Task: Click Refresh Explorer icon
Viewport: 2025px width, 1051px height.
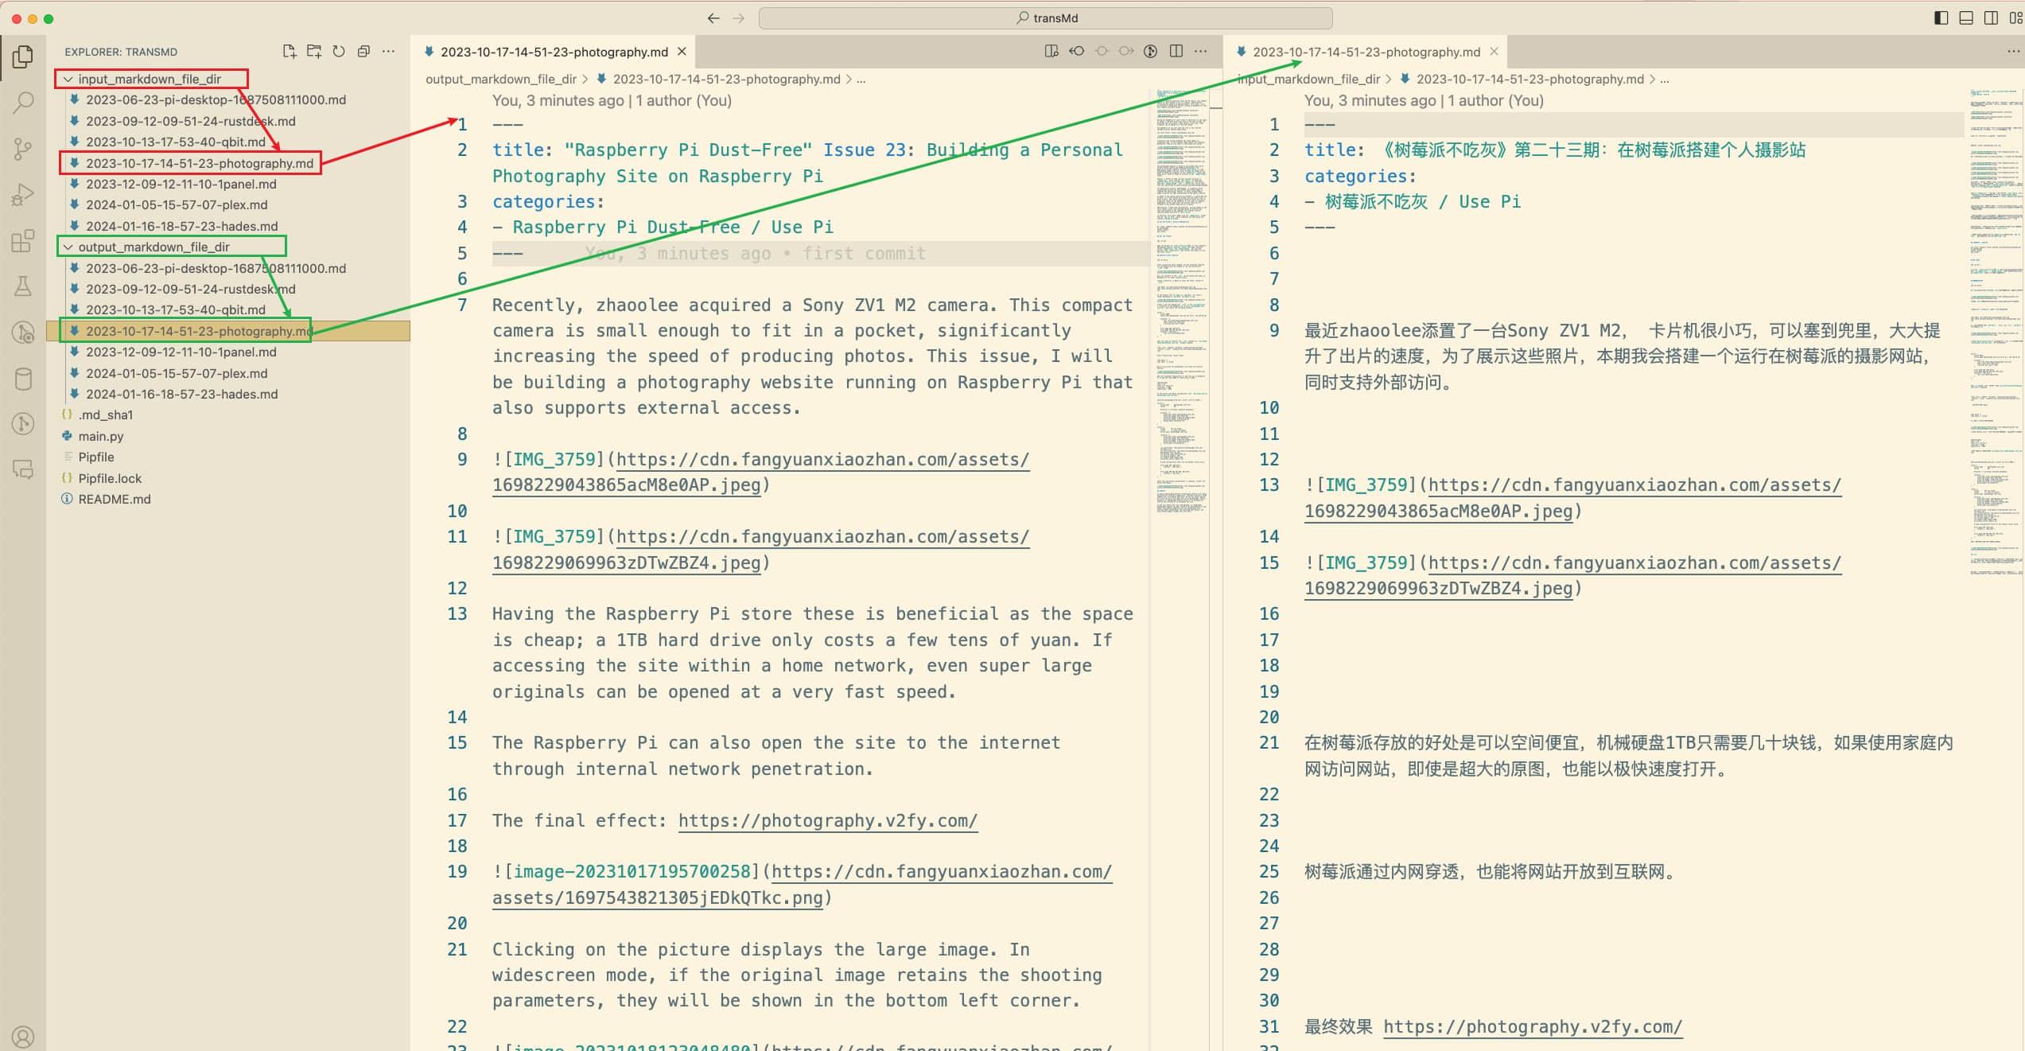Action: pos(339,52)
